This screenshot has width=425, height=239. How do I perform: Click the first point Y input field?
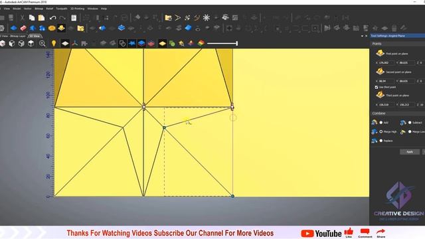[x=407, y=62]
